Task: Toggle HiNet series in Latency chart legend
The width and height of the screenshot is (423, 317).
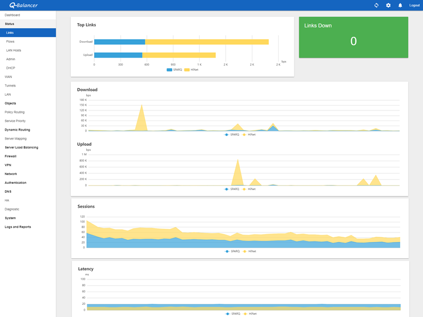Action: [250, 314]
